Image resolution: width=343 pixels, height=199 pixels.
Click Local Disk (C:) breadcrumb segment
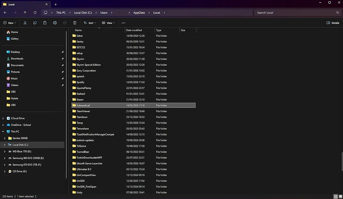(83, 13)
